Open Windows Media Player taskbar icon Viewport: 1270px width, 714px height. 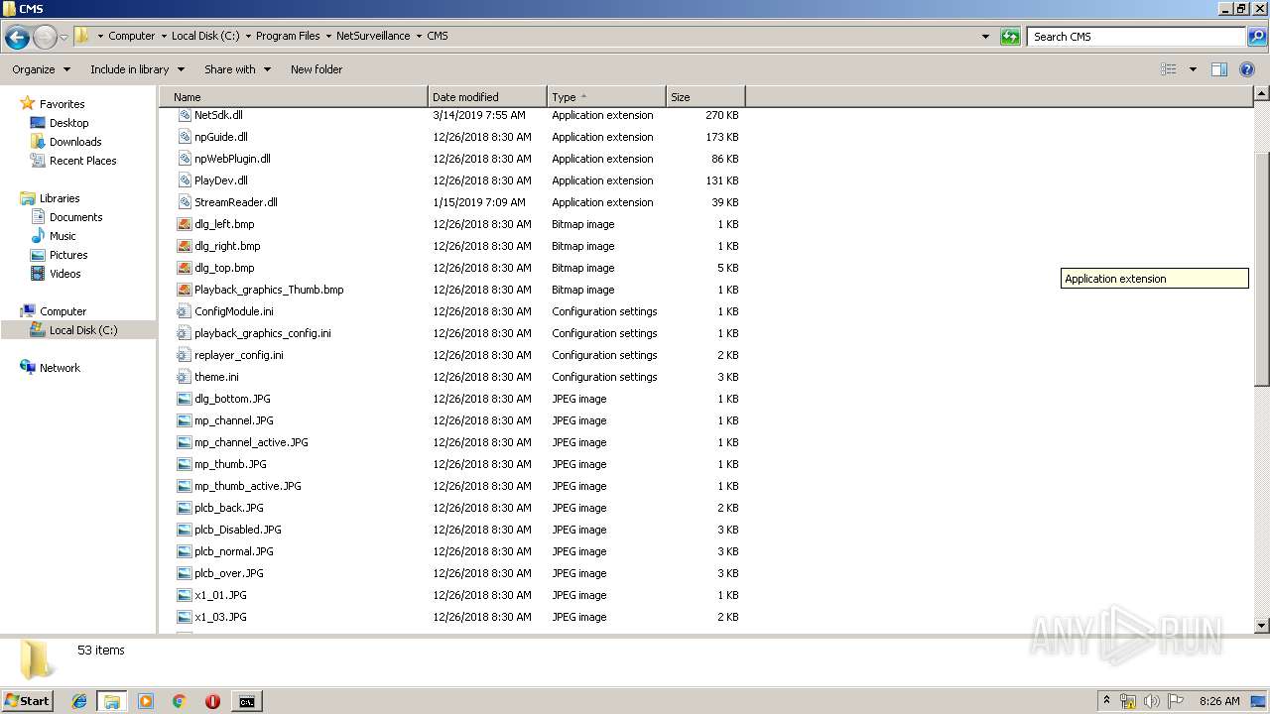[x=146, y=701]
